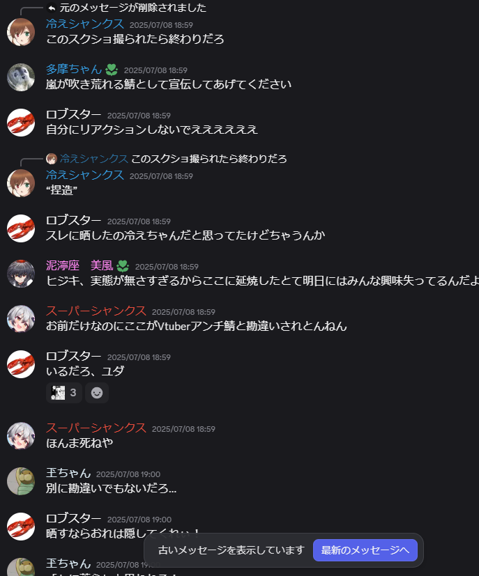This screenshot has width=479, height=576.
Task: Click timestamp of the “捏造” message
Action: [161, 176]
